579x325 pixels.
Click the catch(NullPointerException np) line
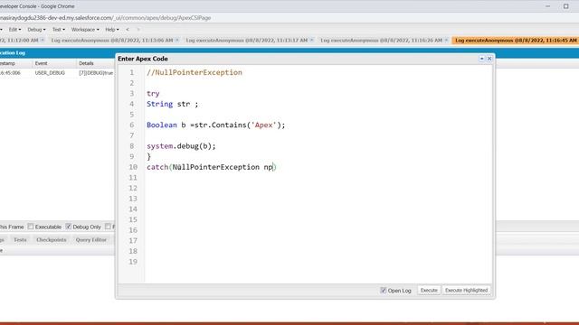[x=211, y=167]
